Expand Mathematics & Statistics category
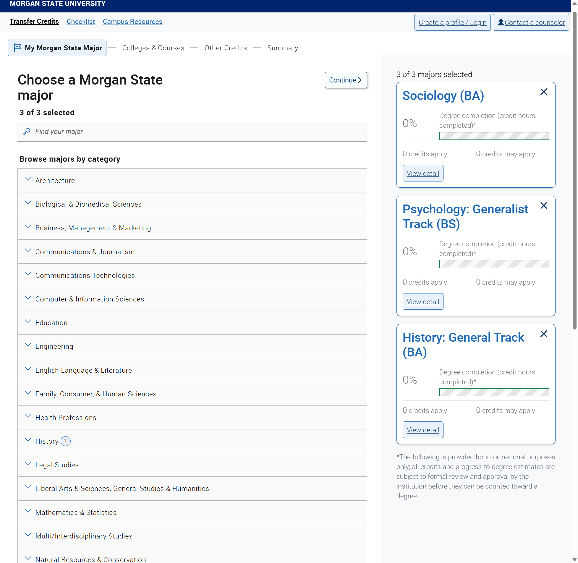 click(192, 512)
